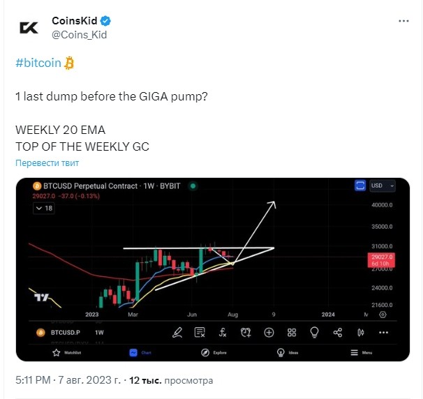Click the plus circle add icon
Image resolution: width=423 pixels, height=399 pixels.
pos(269,333)
